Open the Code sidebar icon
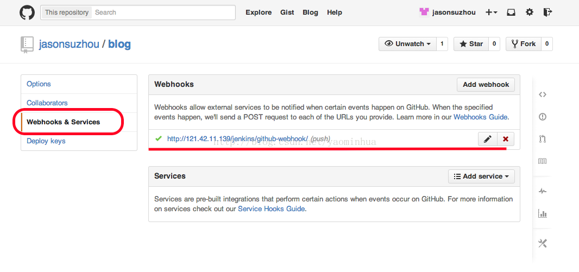579x272 pixels. click(x=542, y=94)
